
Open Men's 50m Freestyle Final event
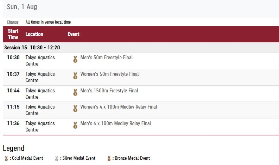107,57
